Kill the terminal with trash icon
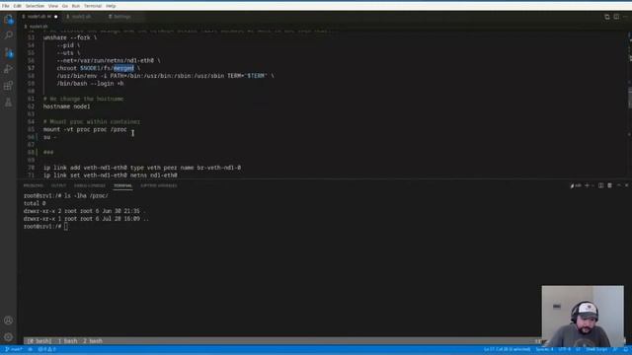 [610, 185]
